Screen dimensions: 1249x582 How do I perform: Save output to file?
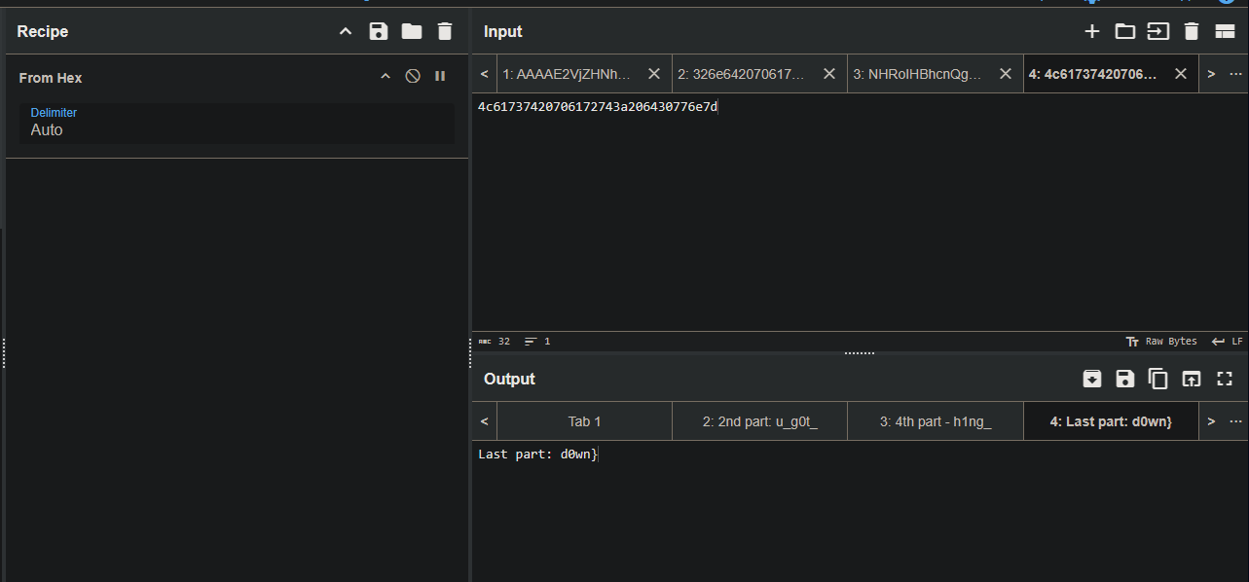(x=1125, y=380)
